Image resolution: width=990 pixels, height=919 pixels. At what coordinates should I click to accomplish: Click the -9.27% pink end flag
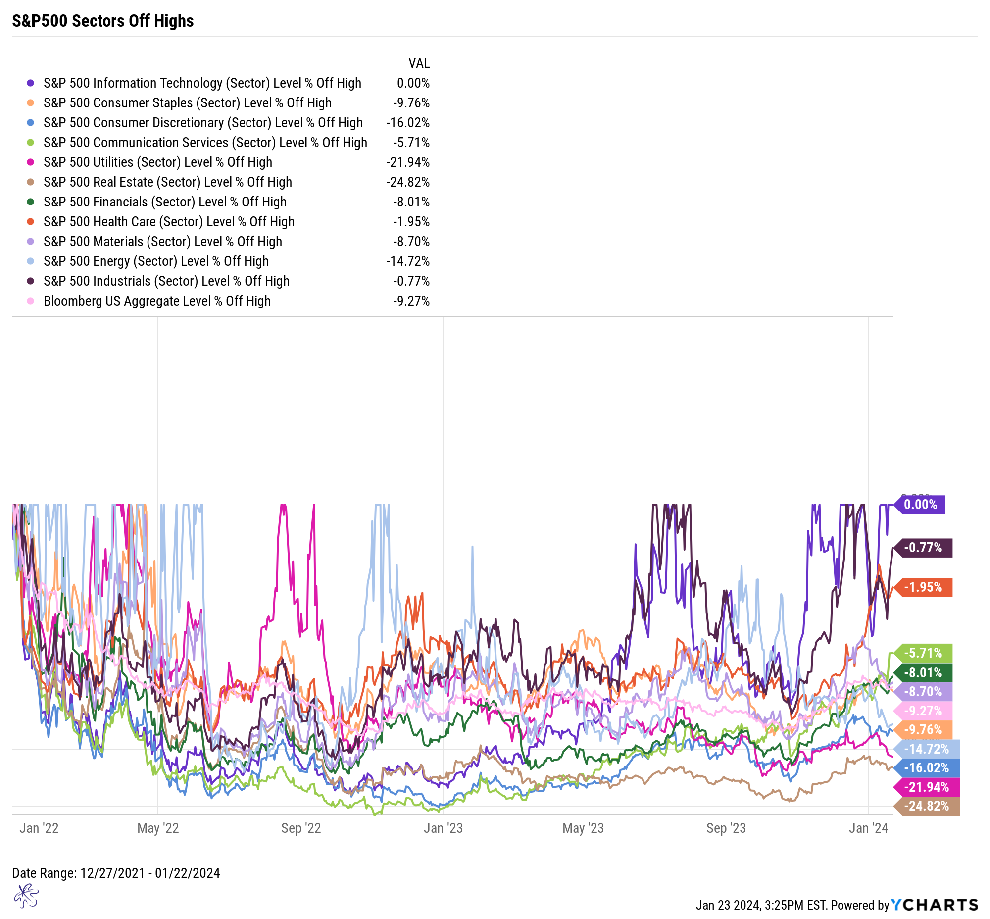(923, 711)
